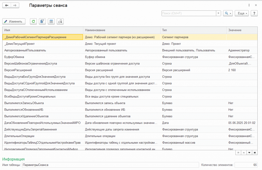Go back with the left arrow button
262x170 pixels.
[7, 5]
